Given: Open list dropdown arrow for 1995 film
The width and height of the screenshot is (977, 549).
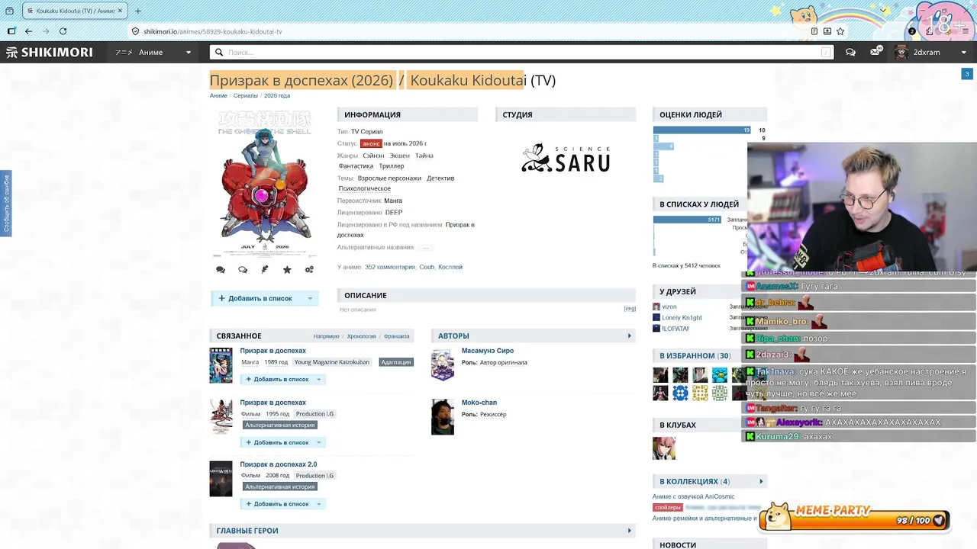Looking at the screenshot, I should pos(319,442).
